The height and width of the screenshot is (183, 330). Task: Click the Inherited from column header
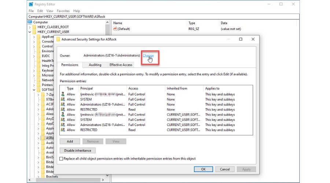(184, 89)
